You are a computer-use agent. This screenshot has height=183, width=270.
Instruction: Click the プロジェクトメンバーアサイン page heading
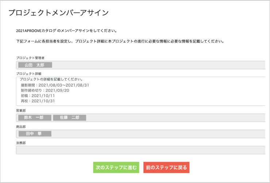[58, 12]
